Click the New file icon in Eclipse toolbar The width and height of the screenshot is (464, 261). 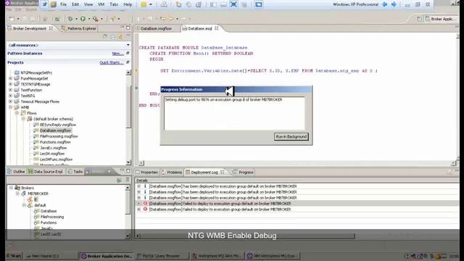12,19
